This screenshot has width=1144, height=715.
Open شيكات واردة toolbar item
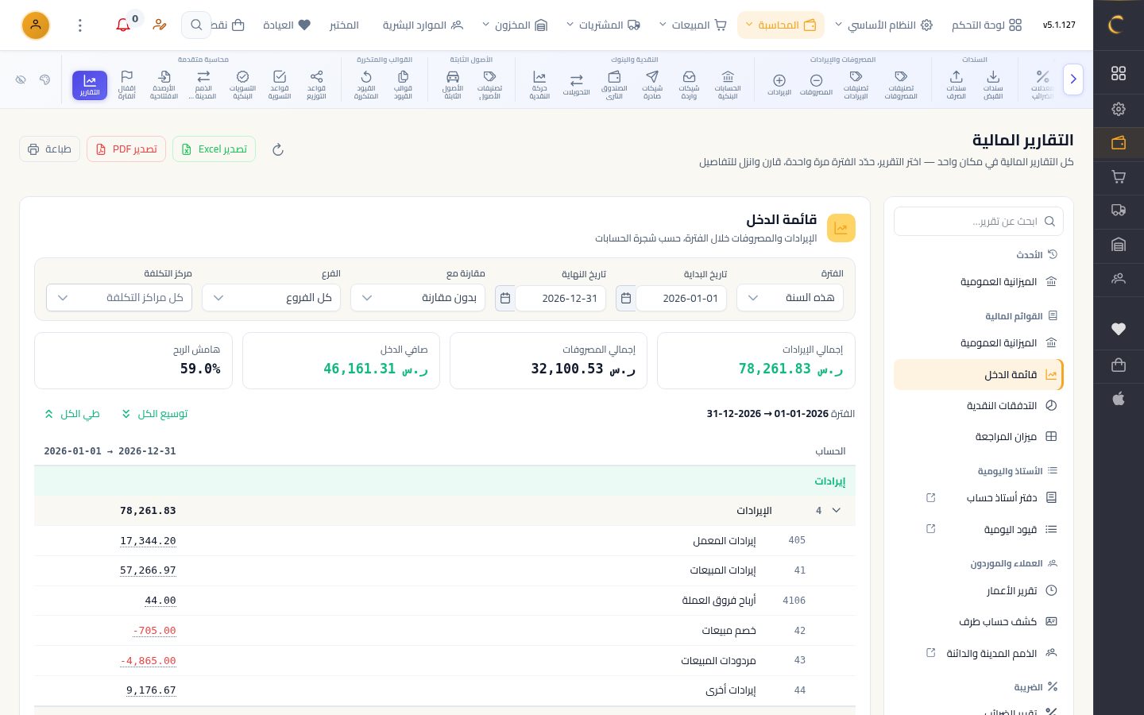689,85
